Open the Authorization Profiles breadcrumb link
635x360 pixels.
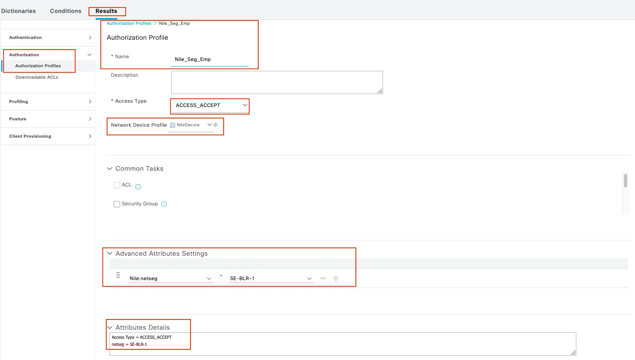coord(129,24)
